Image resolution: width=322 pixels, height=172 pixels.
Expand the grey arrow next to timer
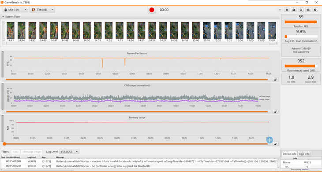point(280,10)
